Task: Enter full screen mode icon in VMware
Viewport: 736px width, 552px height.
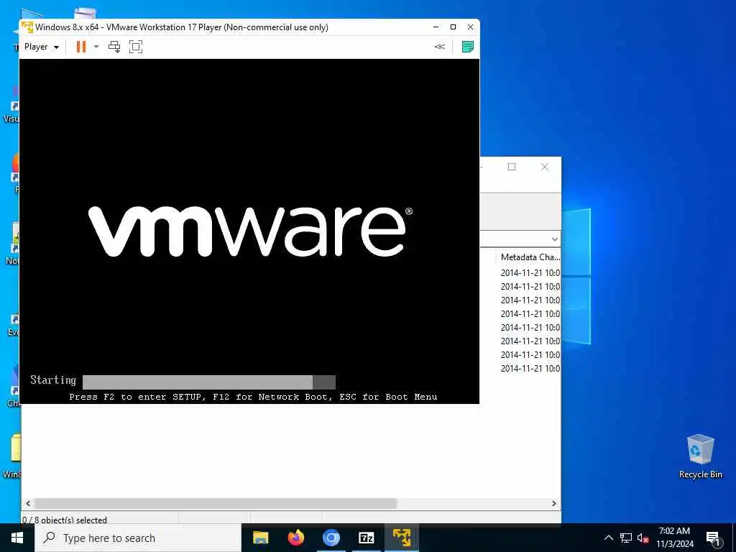Action: (x=136, y=47)
